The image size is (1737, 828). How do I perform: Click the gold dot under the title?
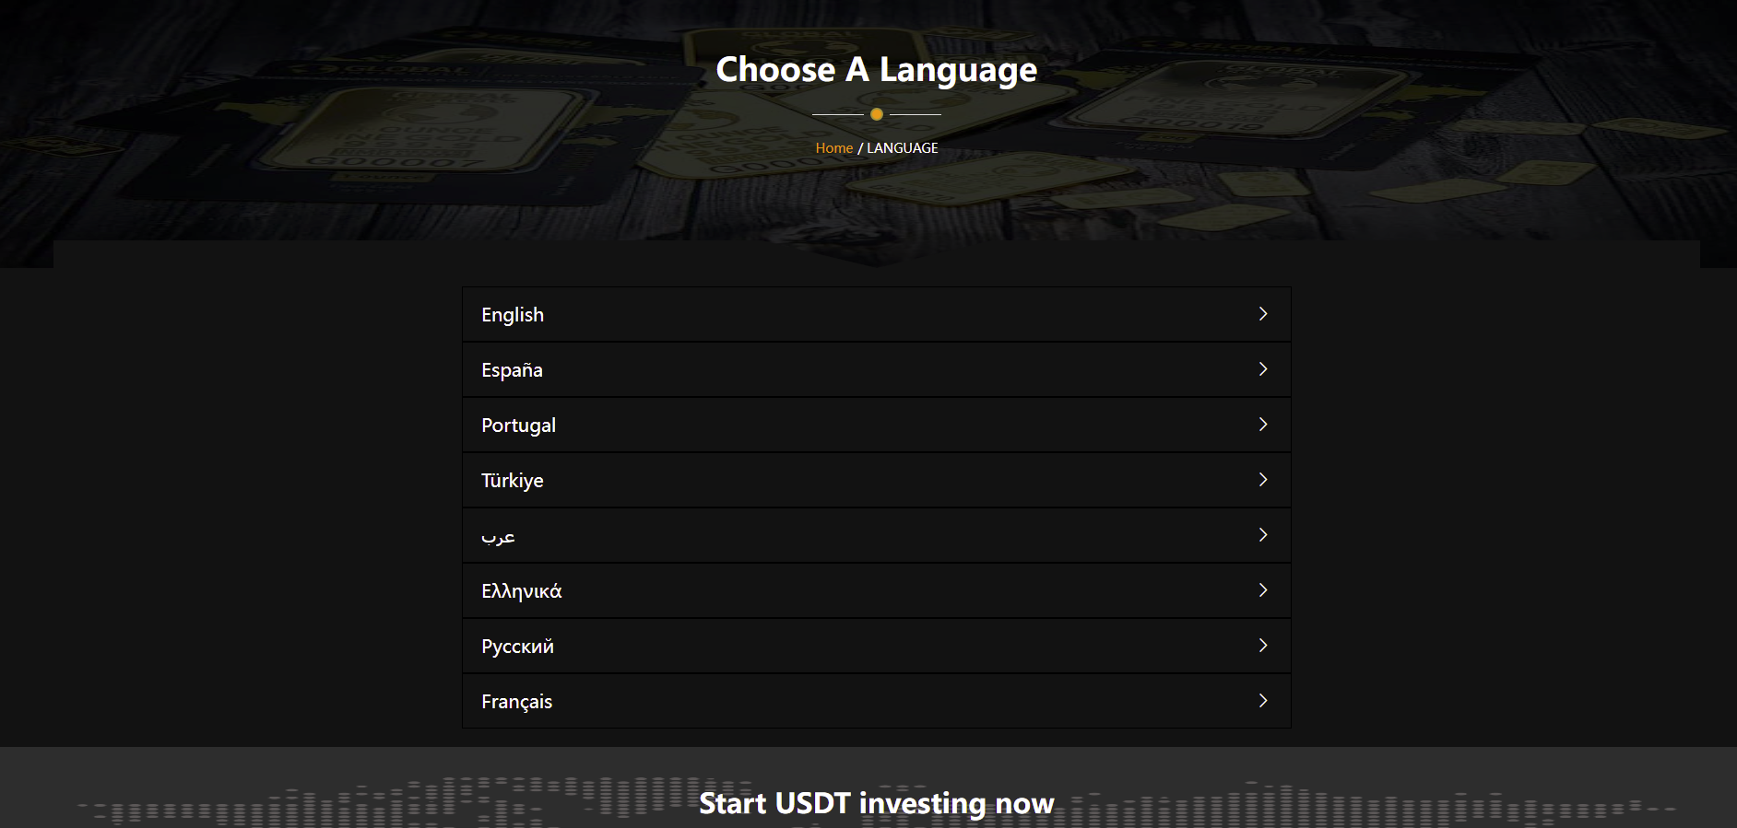point(877,114)
